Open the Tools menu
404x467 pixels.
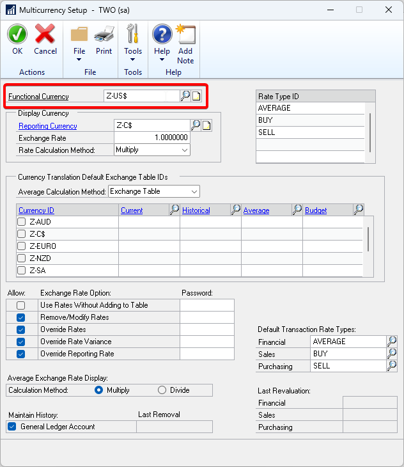click(x=133, y=52)
